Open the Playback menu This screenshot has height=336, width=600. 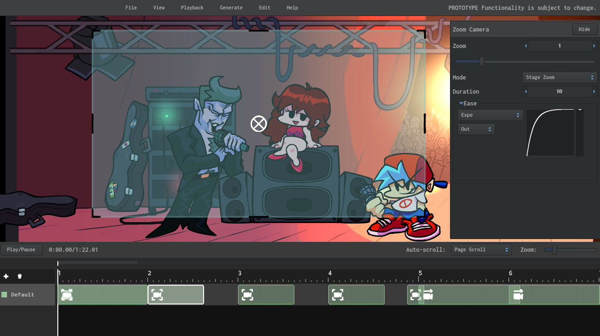pyautogui.click(x=192, y=8)
